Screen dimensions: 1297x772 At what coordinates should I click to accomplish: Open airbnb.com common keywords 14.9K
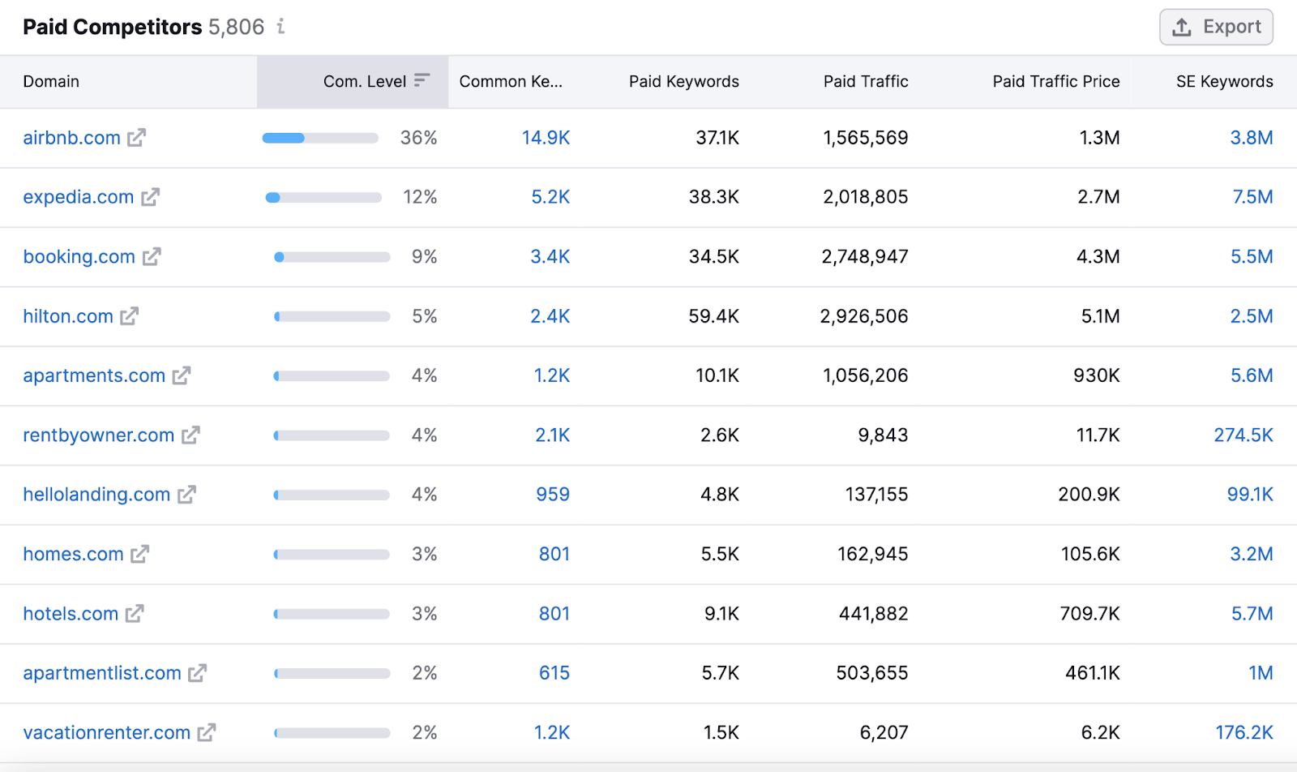coord(546,138)
